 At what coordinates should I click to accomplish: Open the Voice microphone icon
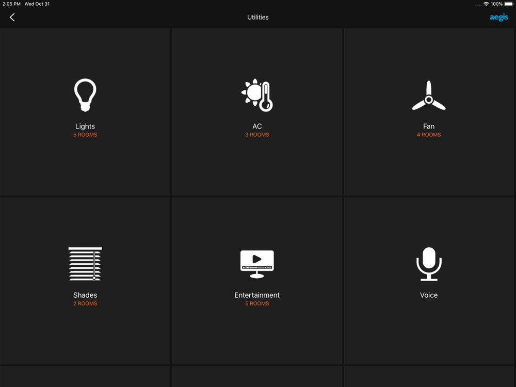point(429,264)
